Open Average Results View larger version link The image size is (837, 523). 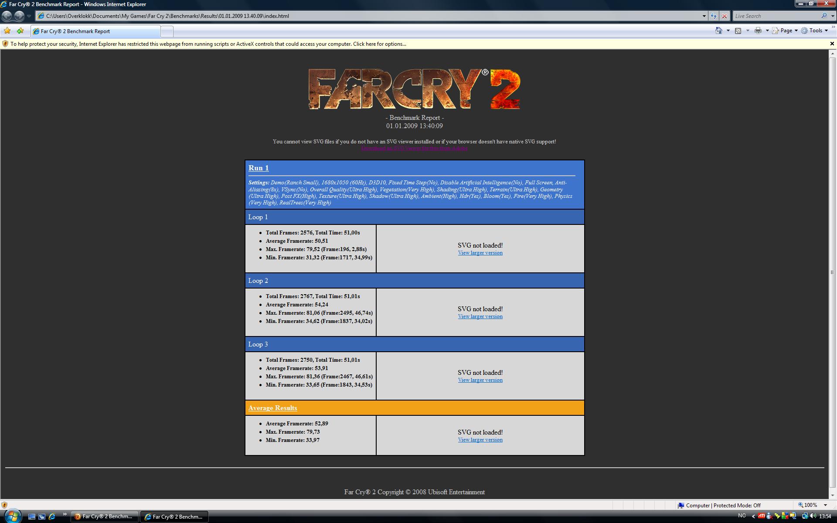click(480, 440)
